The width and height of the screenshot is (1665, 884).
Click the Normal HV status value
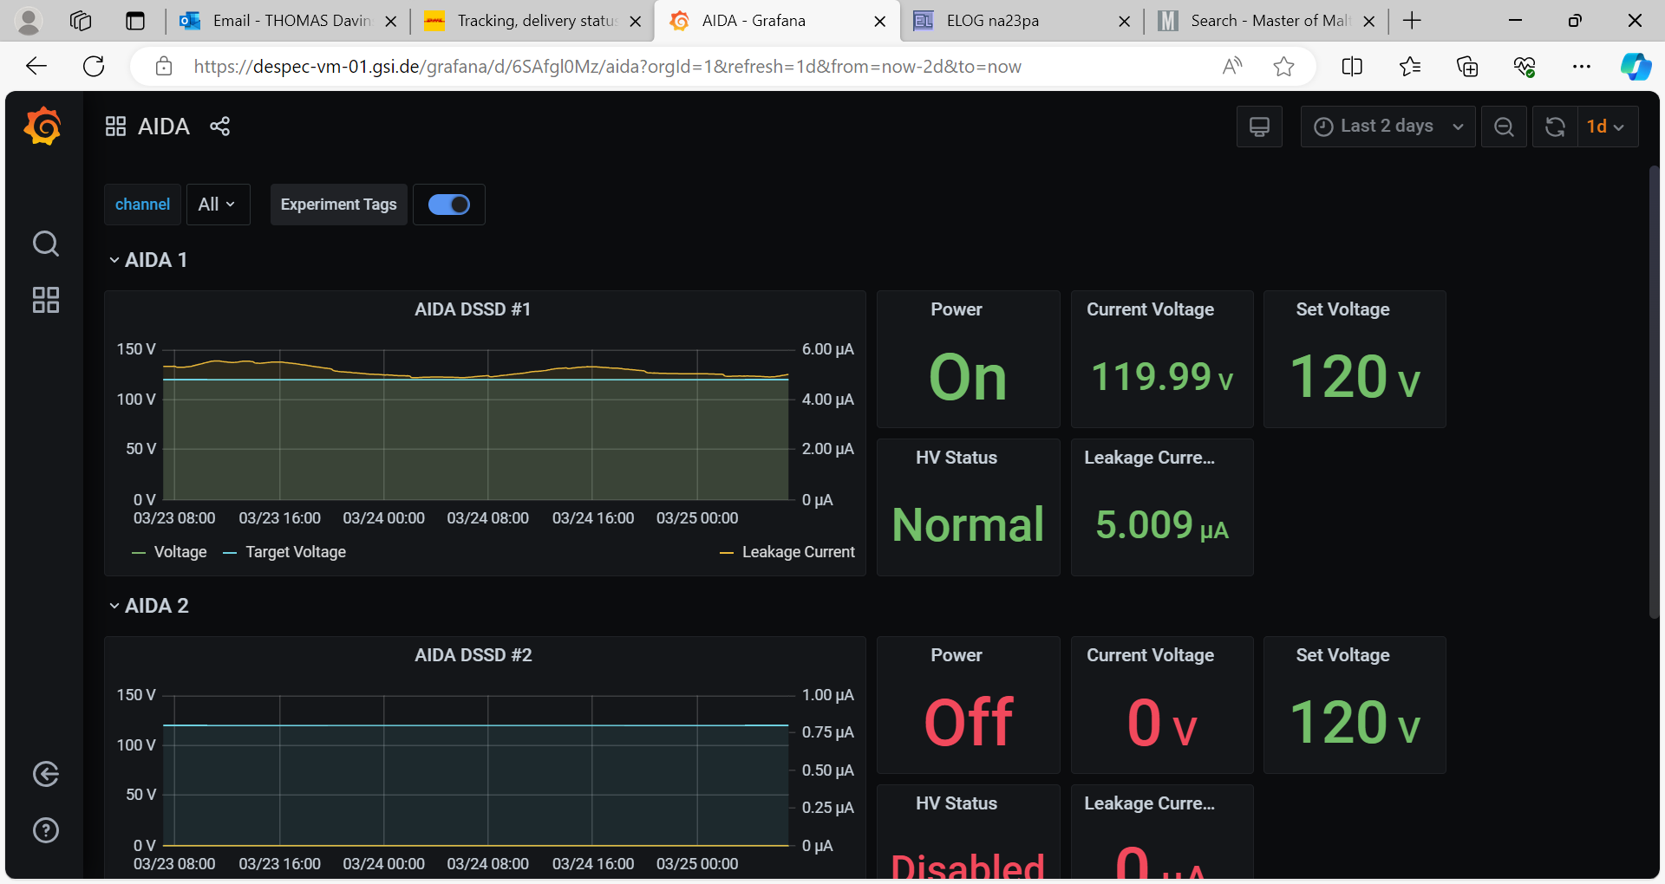(968, 525)
